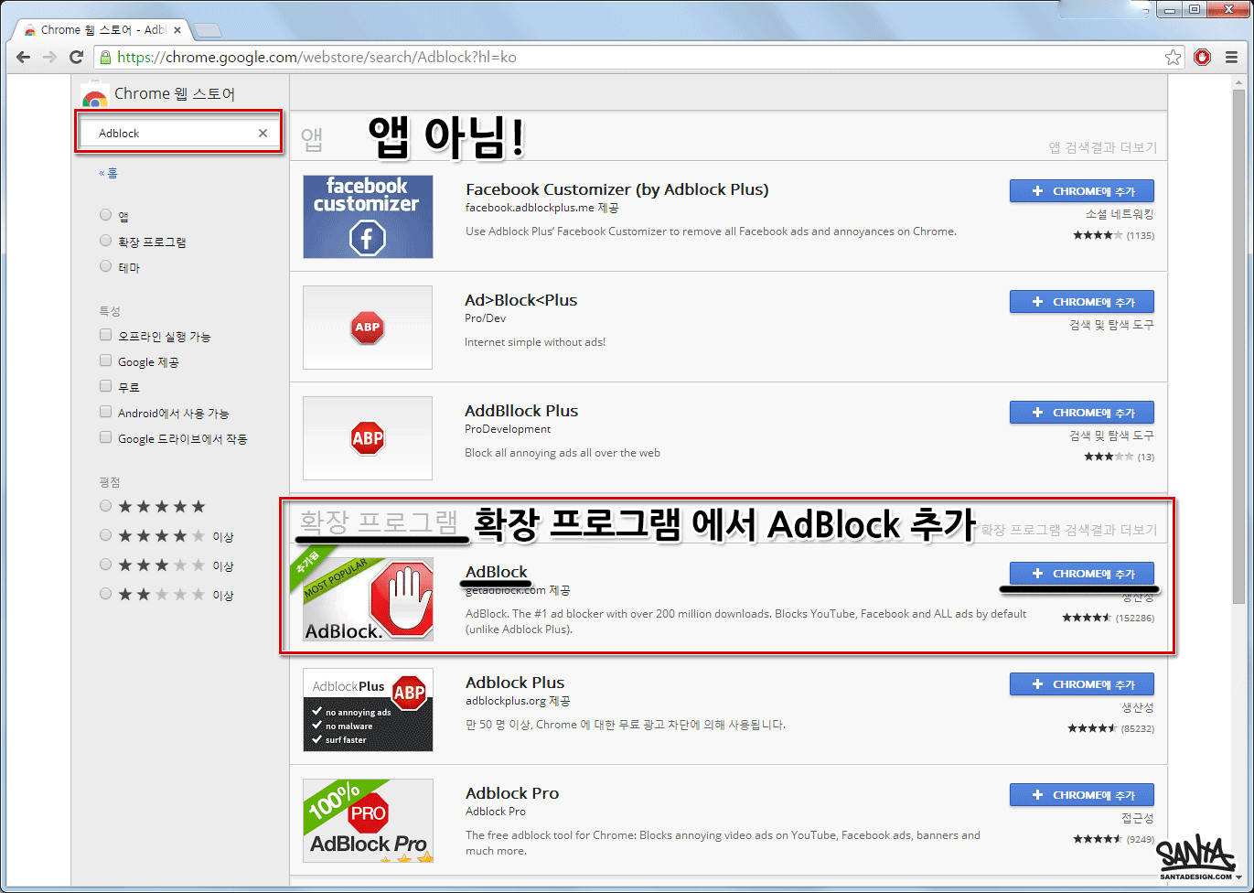Open the Ad>Block<Plus title link

coord(521,300)
